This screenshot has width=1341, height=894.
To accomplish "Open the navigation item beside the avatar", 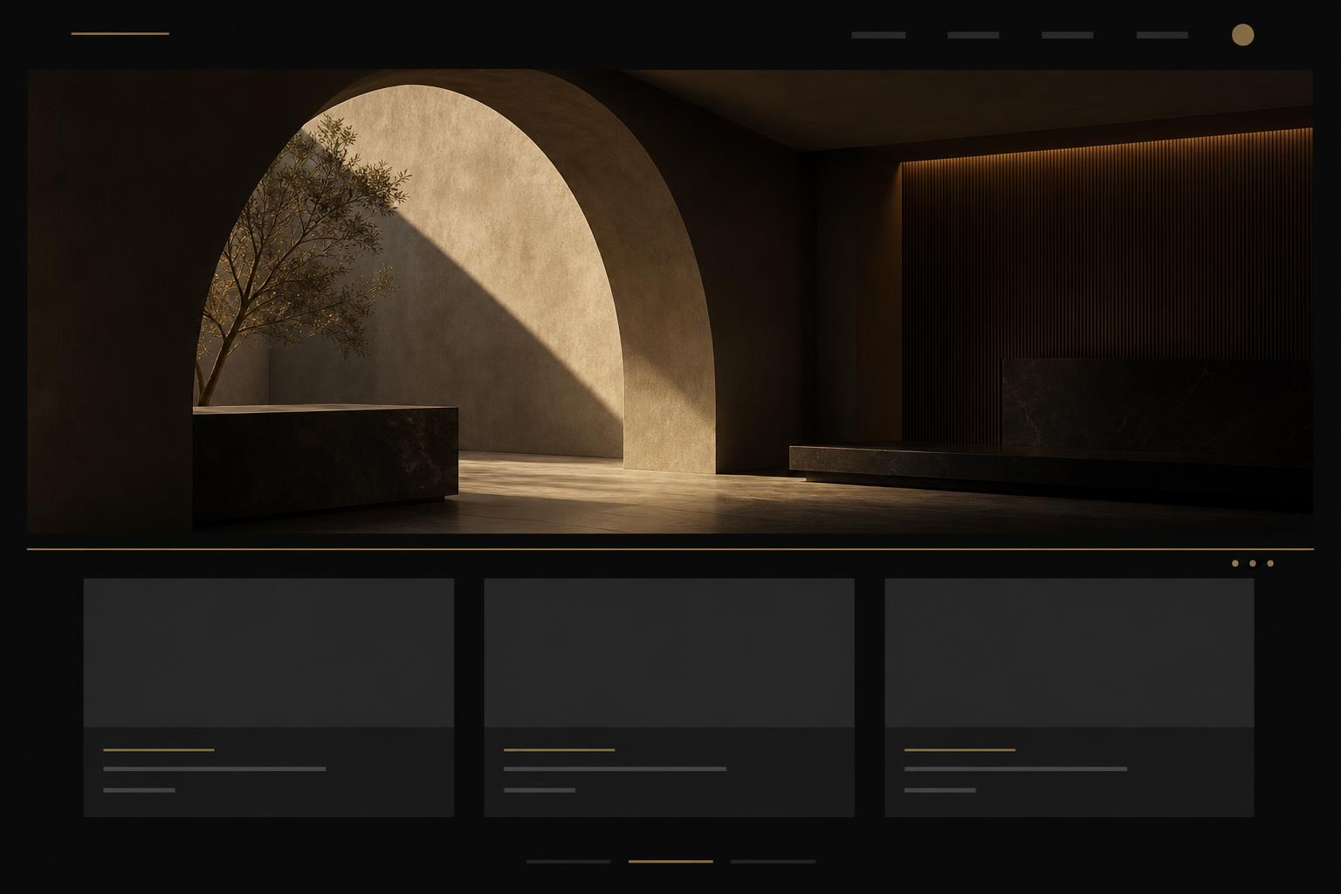I will coord(1162,35).
